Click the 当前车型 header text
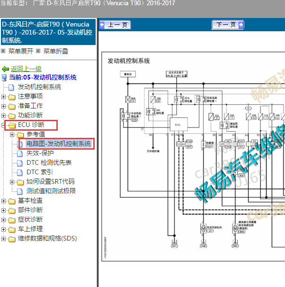285x287 pixels. (x=88, y=3)
